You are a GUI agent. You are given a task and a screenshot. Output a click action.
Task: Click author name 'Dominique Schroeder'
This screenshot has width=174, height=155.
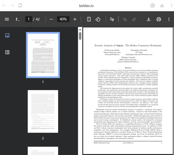[139, 50]
